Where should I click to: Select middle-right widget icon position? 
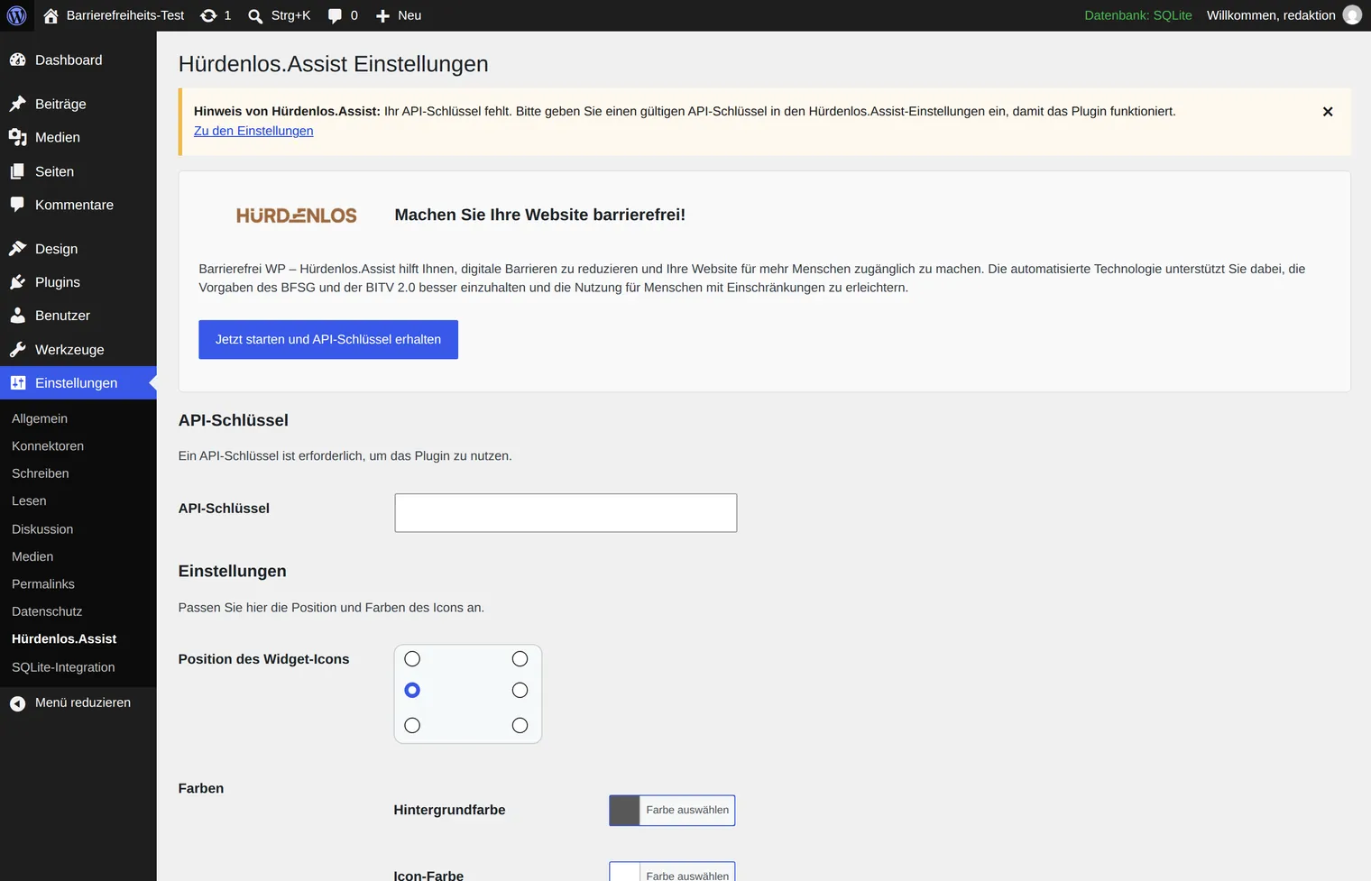pos(520,690)
